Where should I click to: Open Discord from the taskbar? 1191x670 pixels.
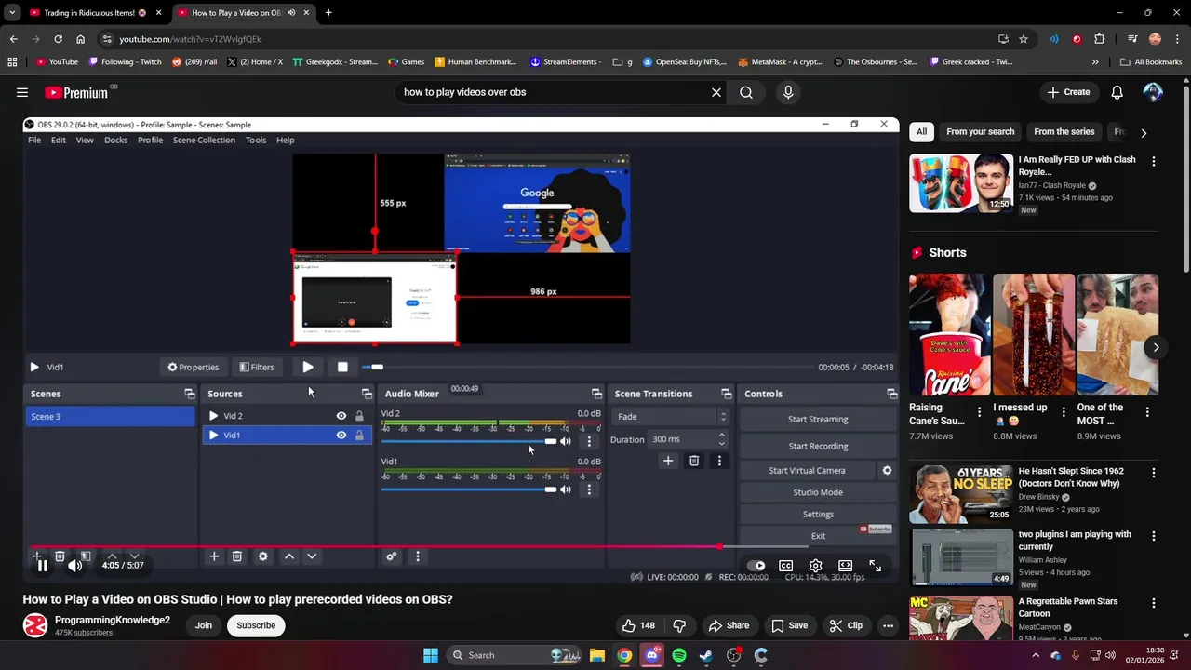click(652, 655)
